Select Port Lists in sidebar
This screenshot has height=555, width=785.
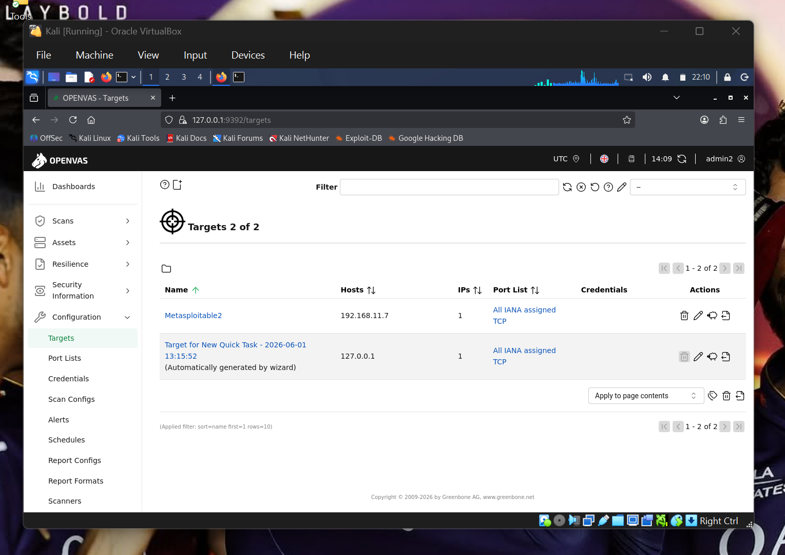pos(65,358)
